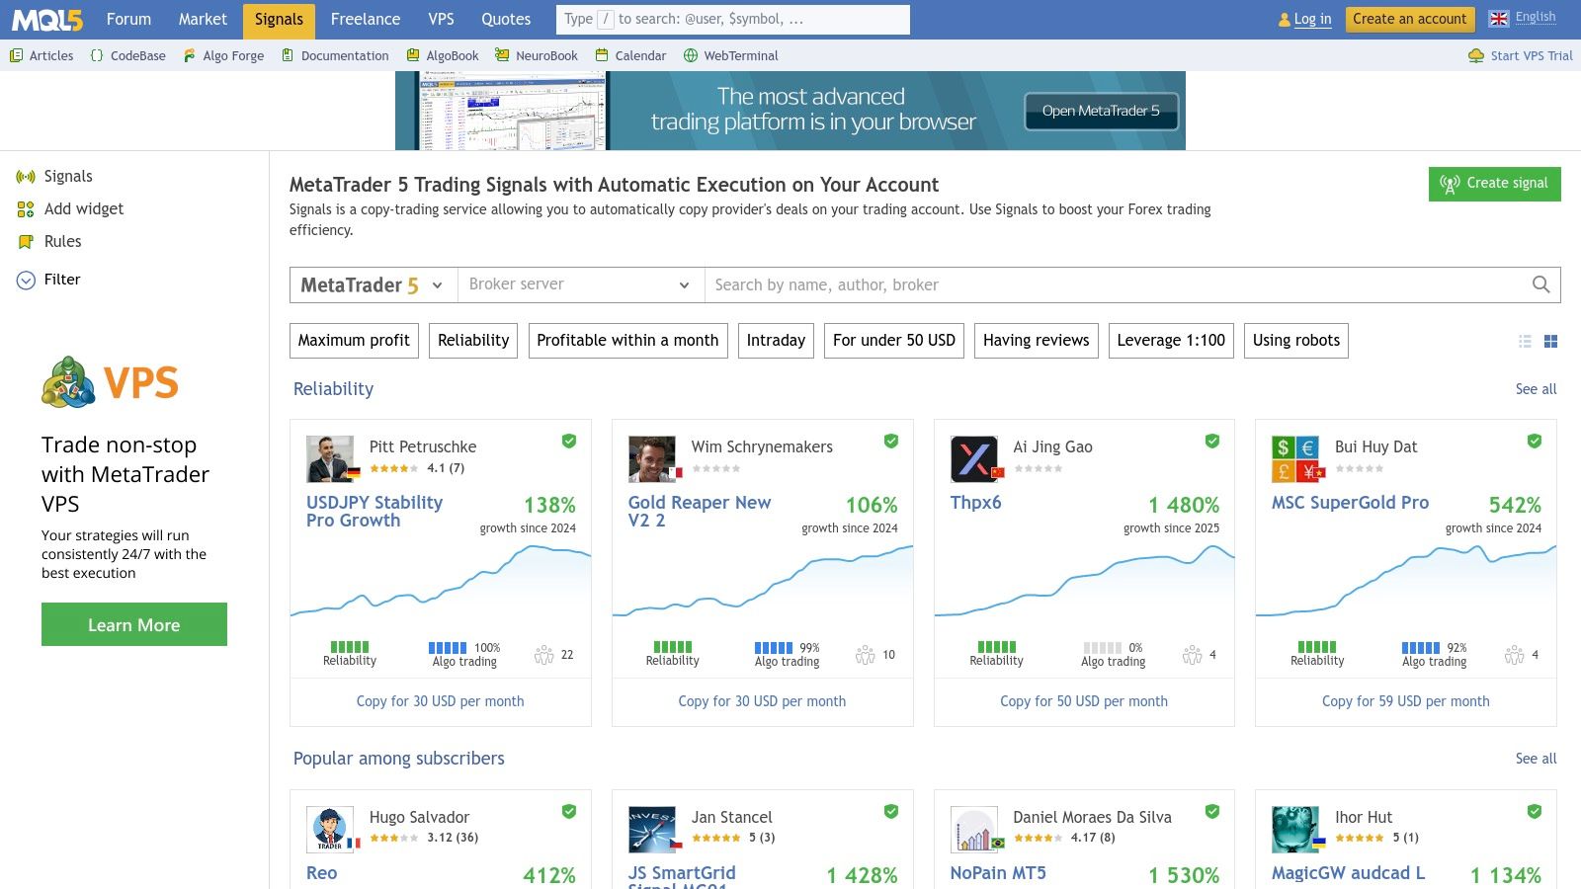Go to the Freelance tab
Viewport: 1581px width, 889px height.
click(x=365, y=20)
